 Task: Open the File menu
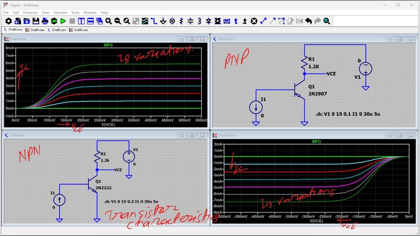pos(6,12)
